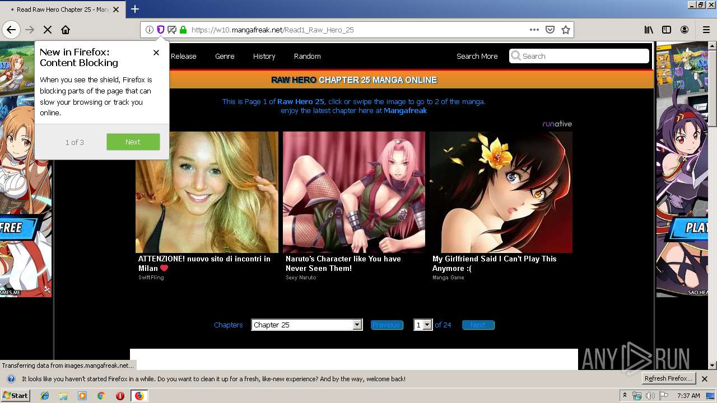
Task: Show hidden tray icons arrow
Action: pyautogui.click(x=625, y=396)
